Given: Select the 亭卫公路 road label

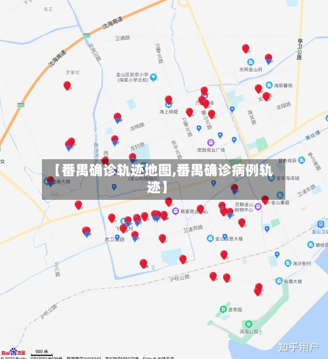Looking at the screenshot, I should pyautogui.click(x=300, y=49).
